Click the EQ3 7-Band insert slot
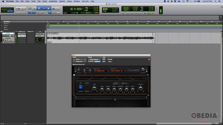 point(22,34)
